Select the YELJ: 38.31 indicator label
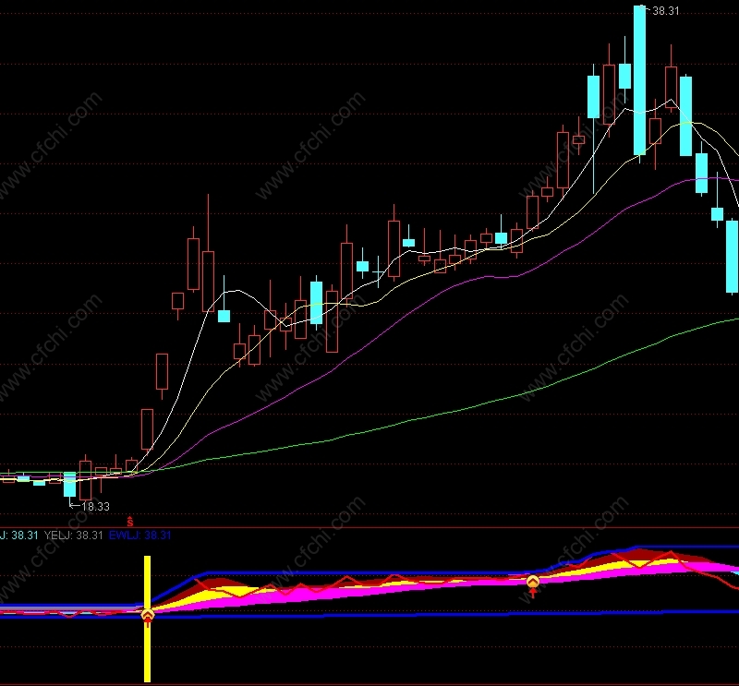This screenshot has height=686, width=739. [x=73, y=536]
